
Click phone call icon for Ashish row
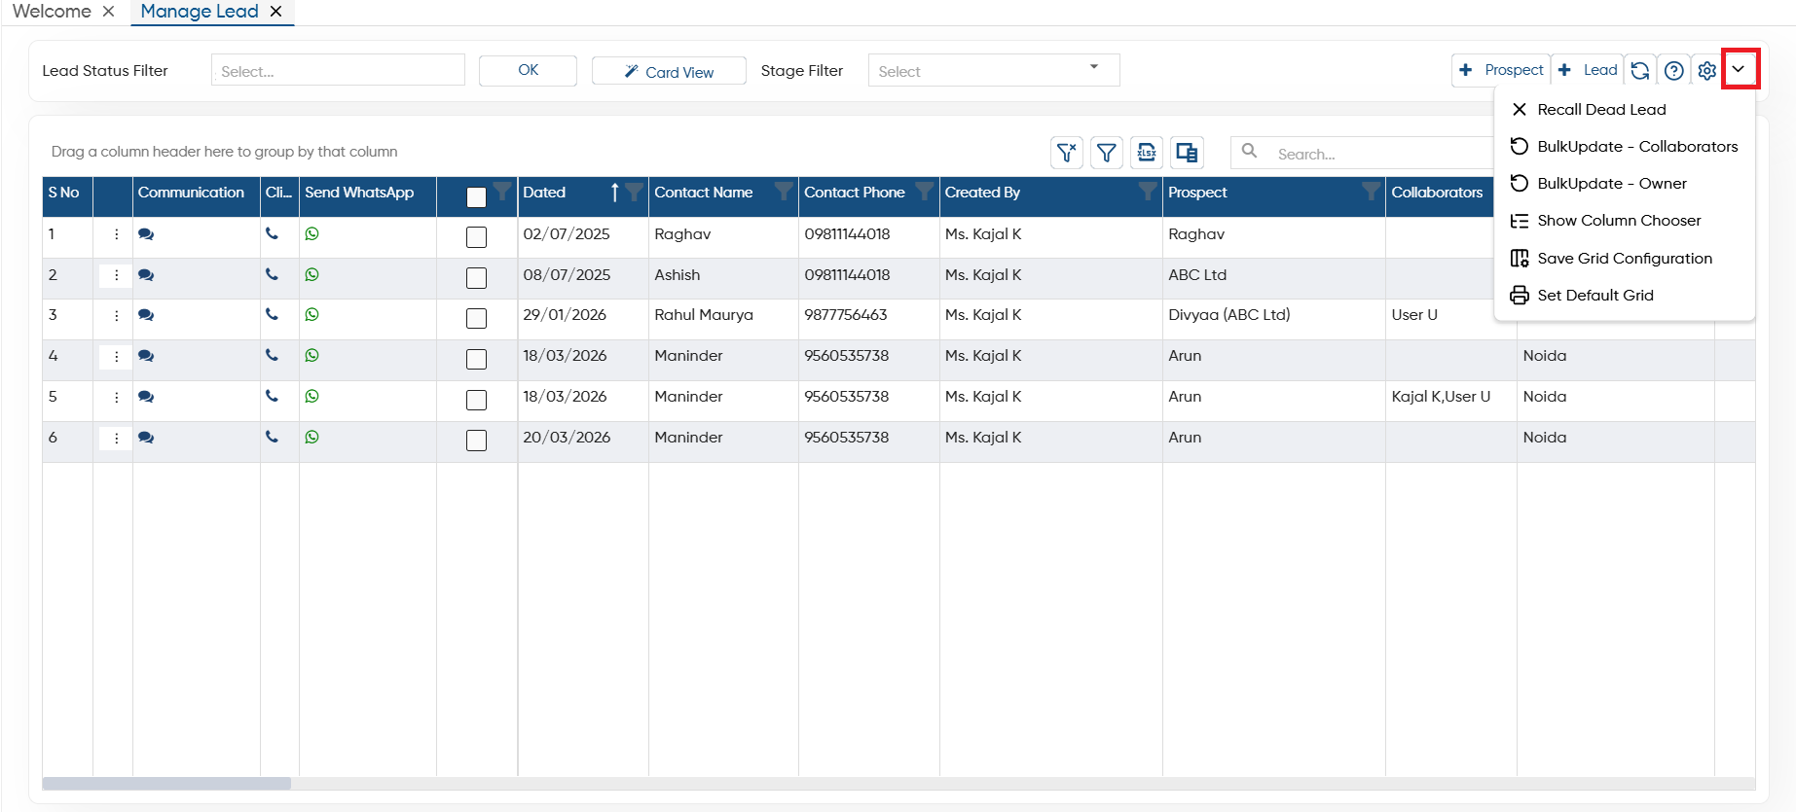pyautogui.click(x=272, y=274)
